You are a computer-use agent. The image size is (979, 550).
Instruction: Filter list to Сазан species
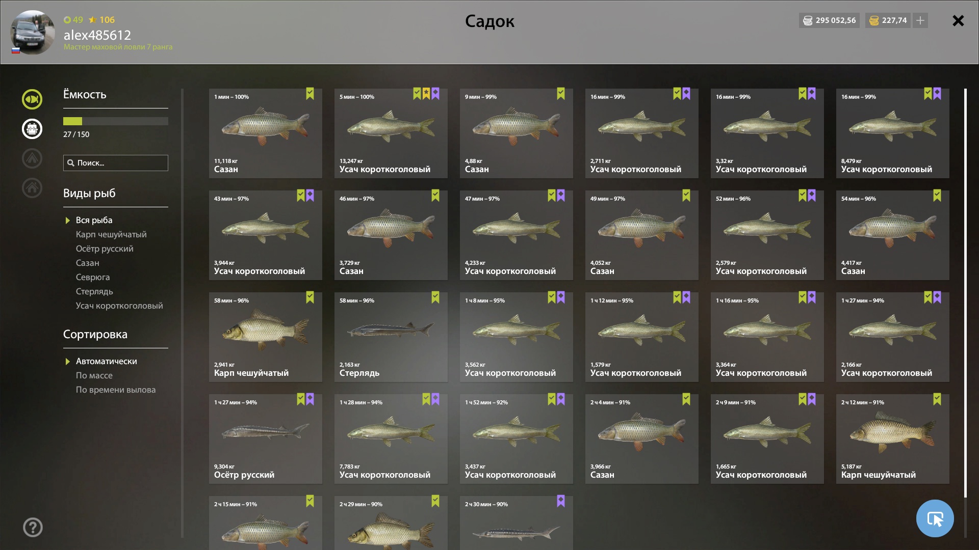[88, 263]
